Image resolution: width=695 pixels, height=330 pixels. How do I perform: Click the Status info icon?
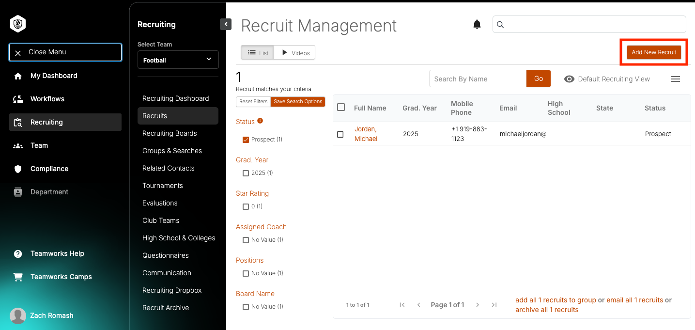tap(260, 121)
